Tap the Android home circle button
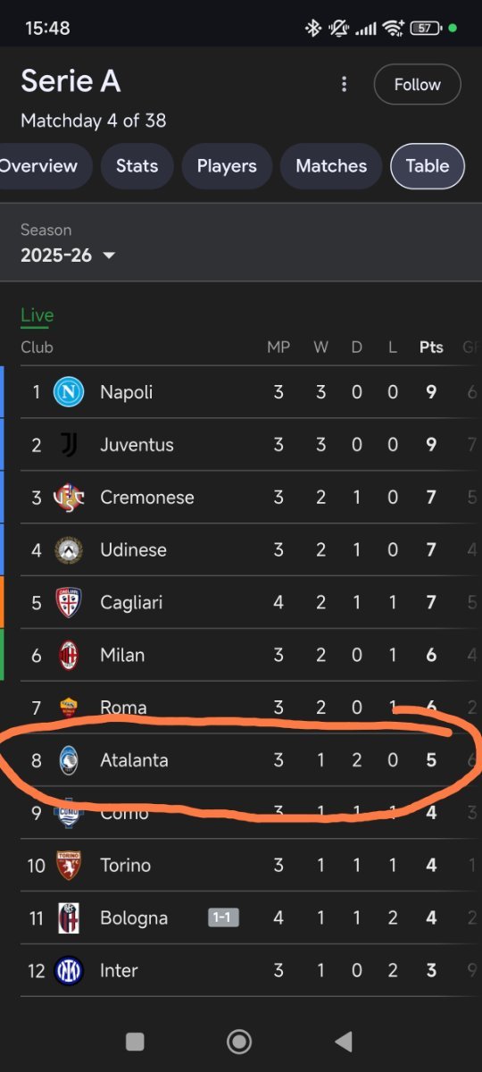Screen dimensions: 482x1072 pyautogui.click(x=239, y=1042)
